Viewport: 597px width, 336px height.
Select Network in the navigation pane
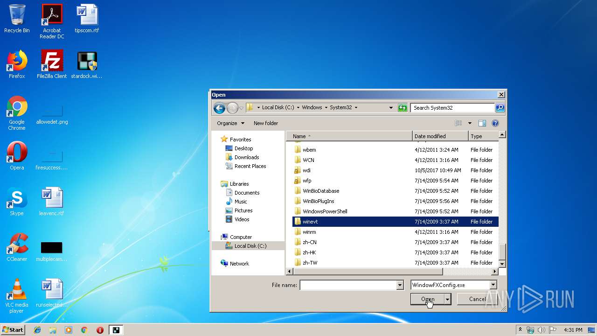pyautogui.click(x=239, y=264)
